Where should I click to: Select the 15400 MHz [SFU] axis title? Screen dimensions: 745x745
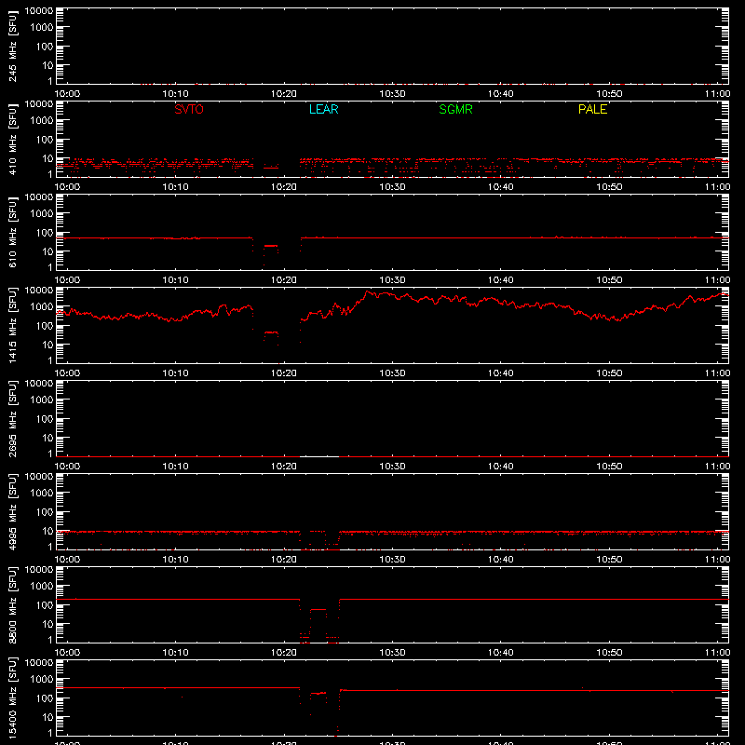pos(12,698)
